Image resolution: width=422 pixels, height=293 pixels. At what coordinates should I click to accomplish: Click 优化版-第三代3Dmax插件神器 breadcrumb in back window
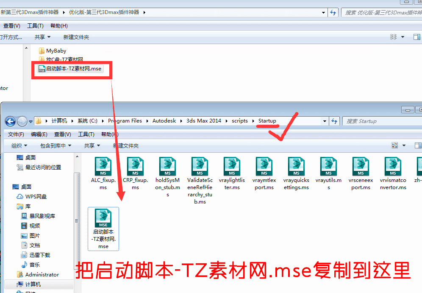point(104,12)
